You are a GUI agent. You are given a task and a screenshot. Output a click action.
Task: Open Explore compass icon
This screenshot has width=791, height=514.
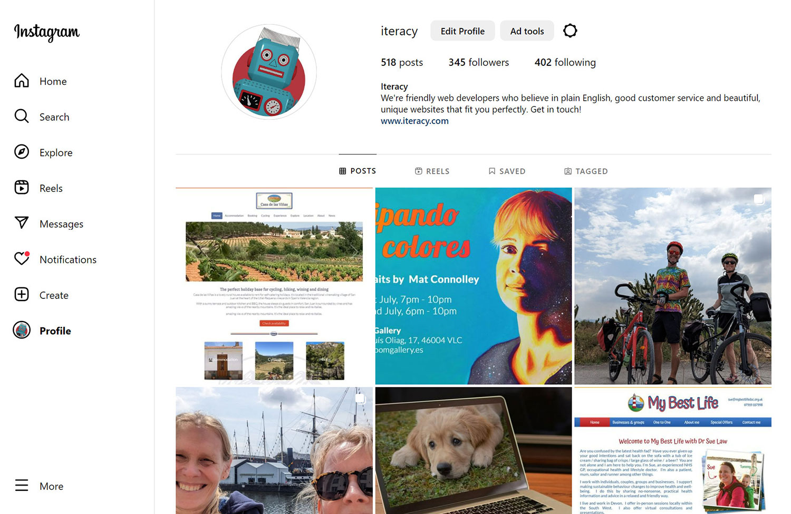pyautogui.click(x=22, y=152)
